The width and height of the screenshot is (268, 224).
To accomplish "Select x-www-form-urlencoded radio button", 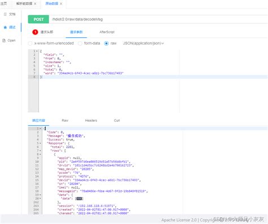I will click(x=30, y=43).
